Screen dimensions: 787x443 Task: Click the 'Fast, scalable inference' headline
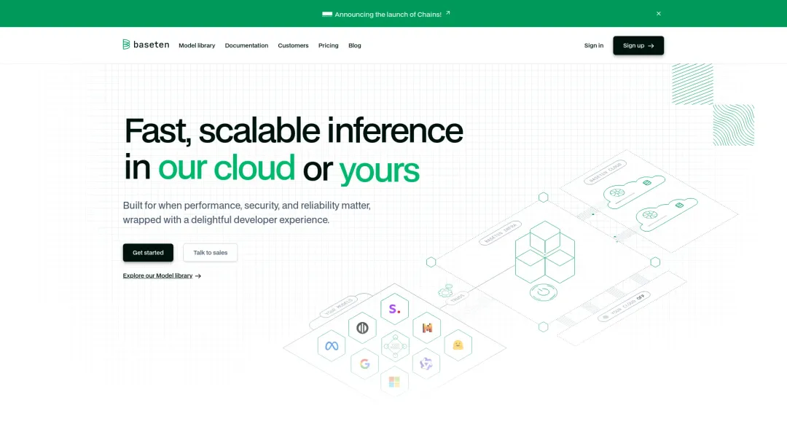[294, 130]
